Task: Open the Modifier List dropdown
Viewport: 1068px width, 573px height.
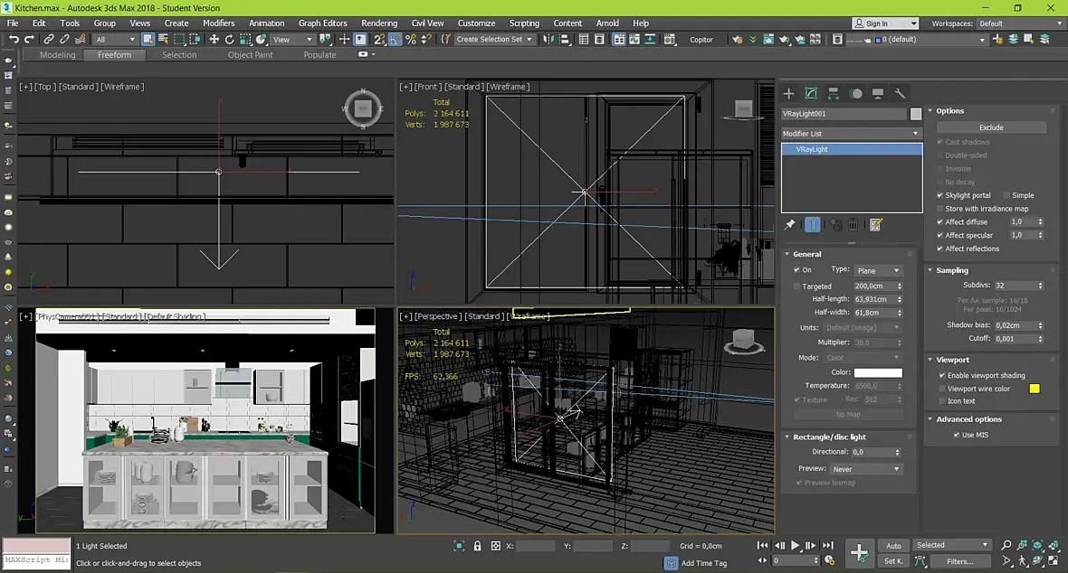Action: [x=851, y=134]
